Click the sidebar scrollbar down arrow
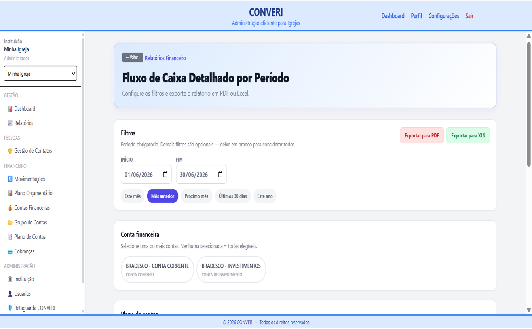This screenshot has height=329, width=532. click(x=83, y=311)
